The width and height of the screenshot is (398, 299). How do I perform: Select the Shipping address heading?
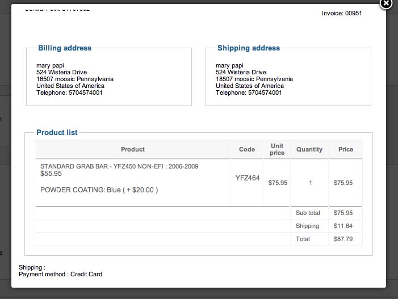[249, 48]
